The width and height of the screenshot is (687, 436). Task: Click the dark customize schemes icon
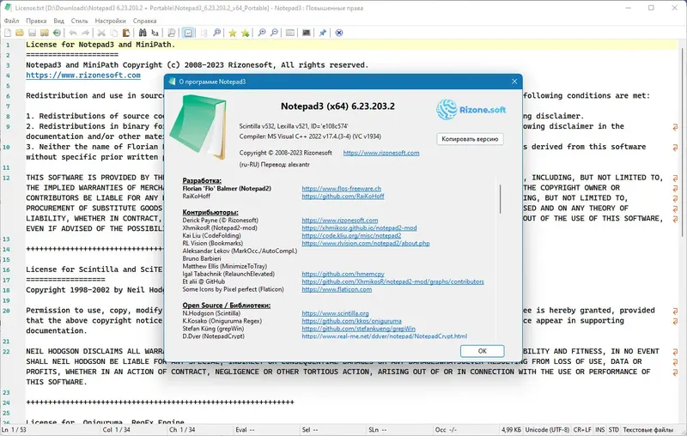point(307,33)
